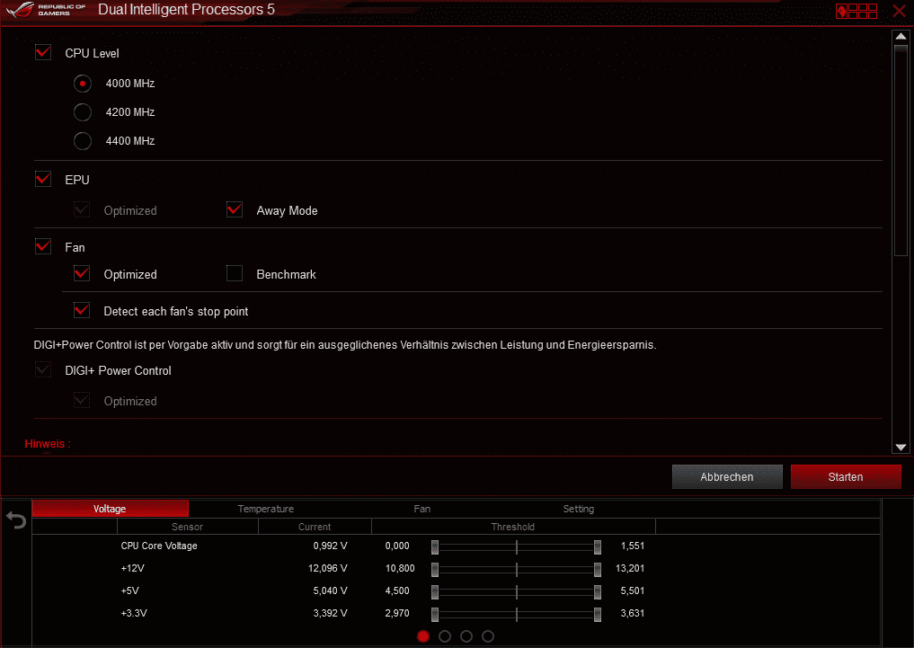Click the 3,392 V current value
Screen dimensions: 914x648
coord(330,613)
